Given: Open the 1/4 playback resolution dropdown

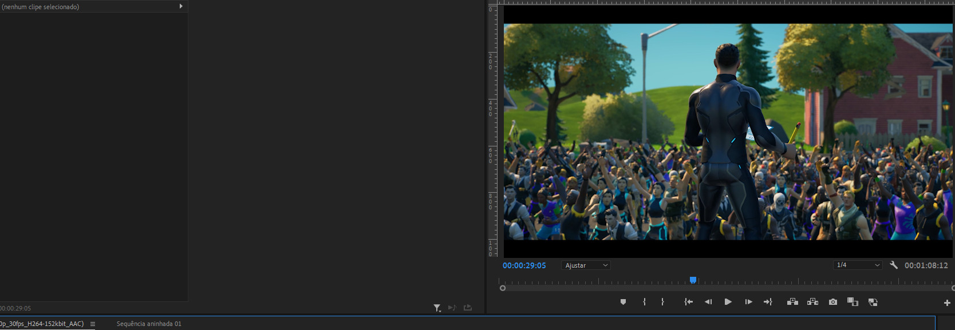Looking at the screenshot, I should tap(858, 265).
